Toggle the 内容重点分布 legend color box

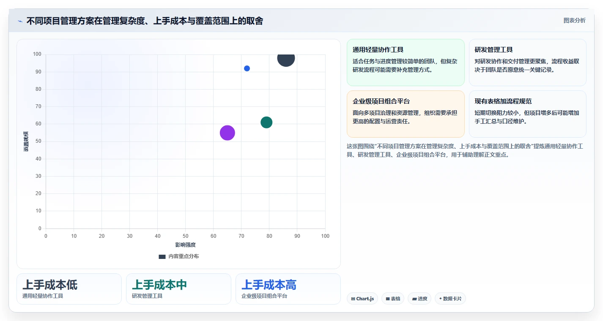pyautogui.click(x=162, y=256)
